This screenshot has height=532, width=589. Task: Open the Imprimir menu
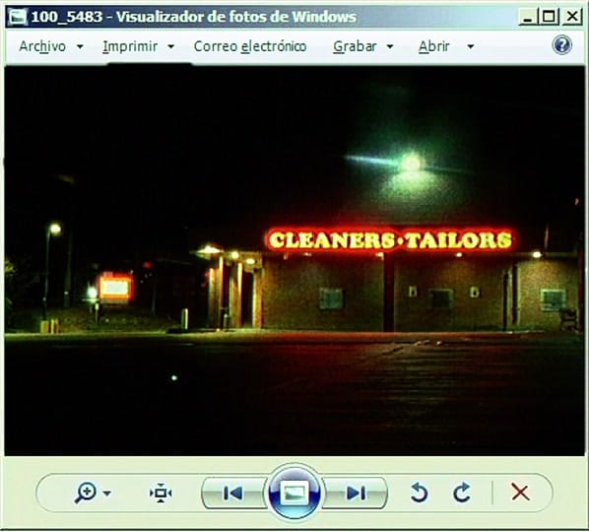pyautogui.click(x=130, y=46)
